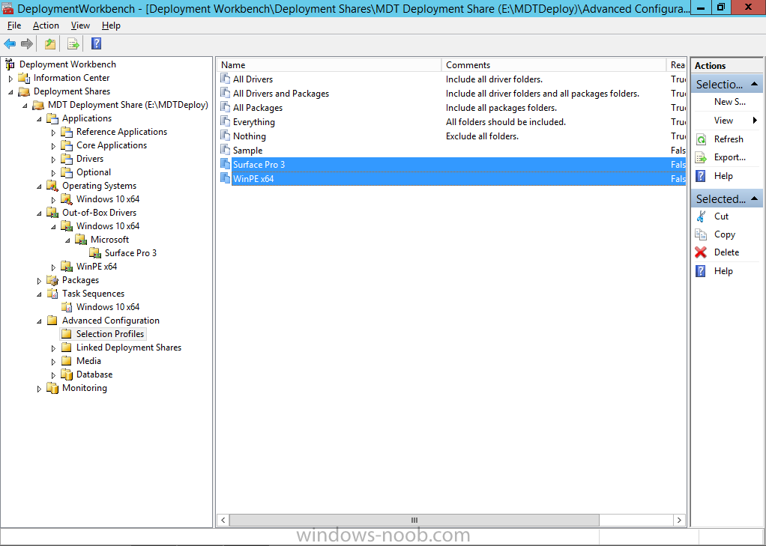Open the View submenu arrow in Actions

(755, 120)
